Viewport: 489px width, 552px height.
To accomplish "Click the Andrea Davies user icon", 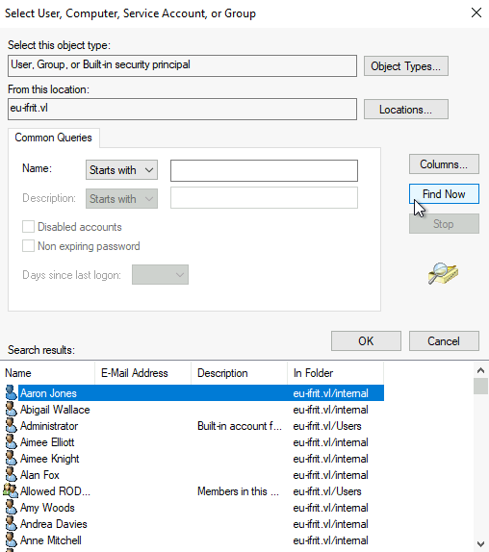I will 11,523.
